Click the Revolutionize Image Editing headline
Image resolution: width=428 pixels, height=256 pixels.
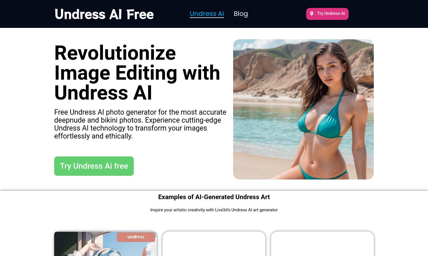click(137, 73)
